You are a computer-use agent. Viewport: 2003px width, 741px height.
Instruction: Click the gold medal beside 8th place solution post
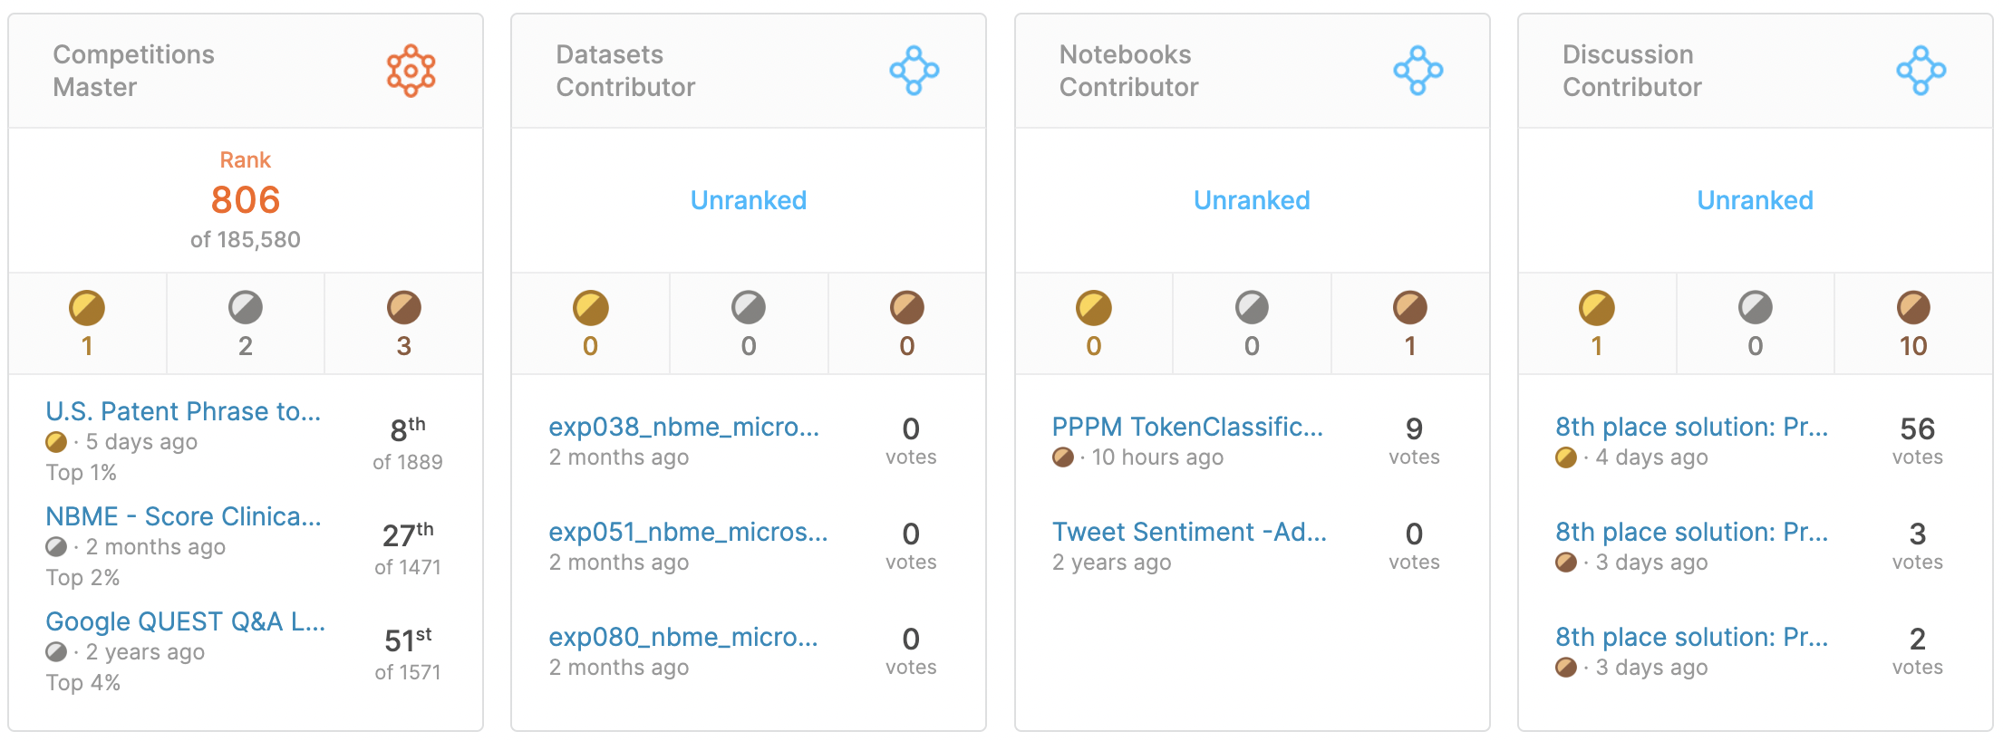click(x=1565, y=458)
